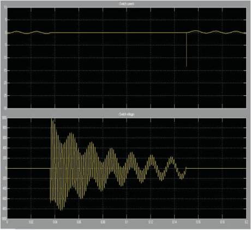Image resolution: width=251 pixels, height=230 pixels.
Task: Click the 0.1 time-axis tick label
Action: point(127,222)
